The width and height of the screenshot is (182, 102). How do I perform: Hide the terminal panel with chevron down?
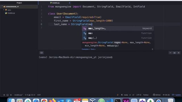pos(170,53)
